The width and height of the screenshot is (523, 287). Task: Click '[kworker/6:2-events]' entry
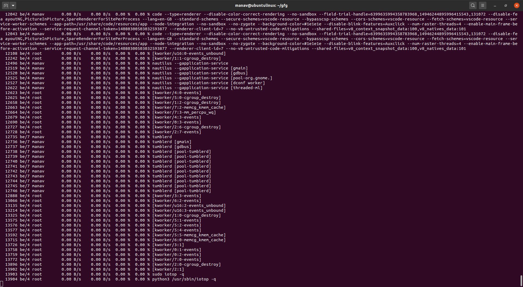[177, 201]
